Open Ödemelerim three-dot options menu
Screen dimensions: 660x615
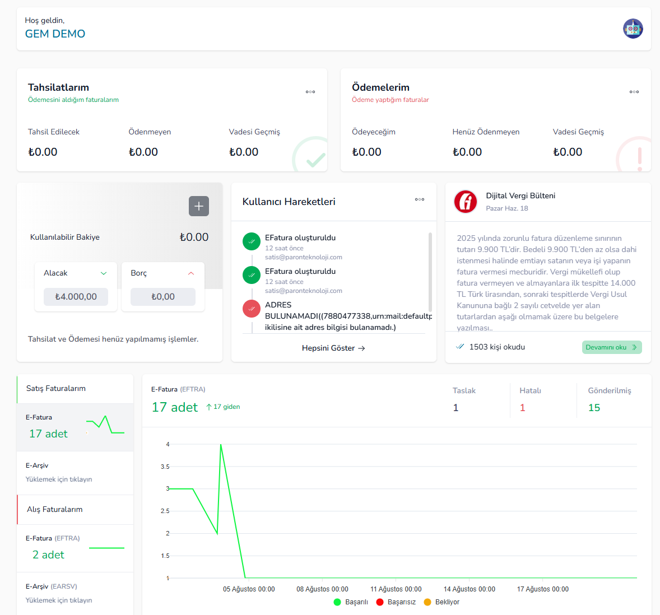[634, 92]
